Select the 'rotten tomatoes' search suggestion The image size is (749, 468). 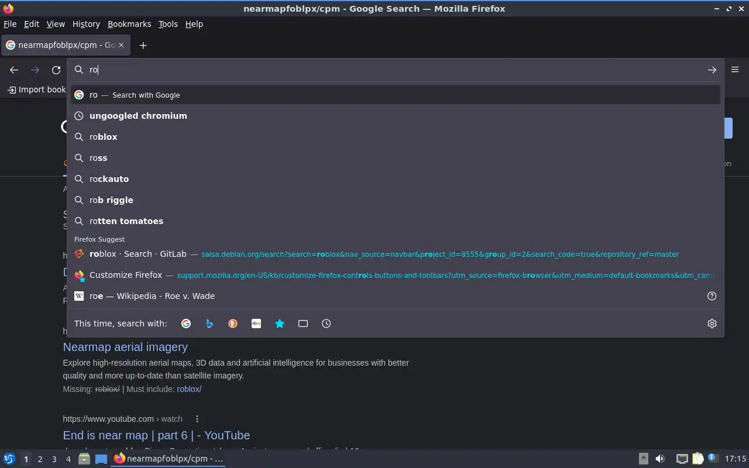[395, 221]
